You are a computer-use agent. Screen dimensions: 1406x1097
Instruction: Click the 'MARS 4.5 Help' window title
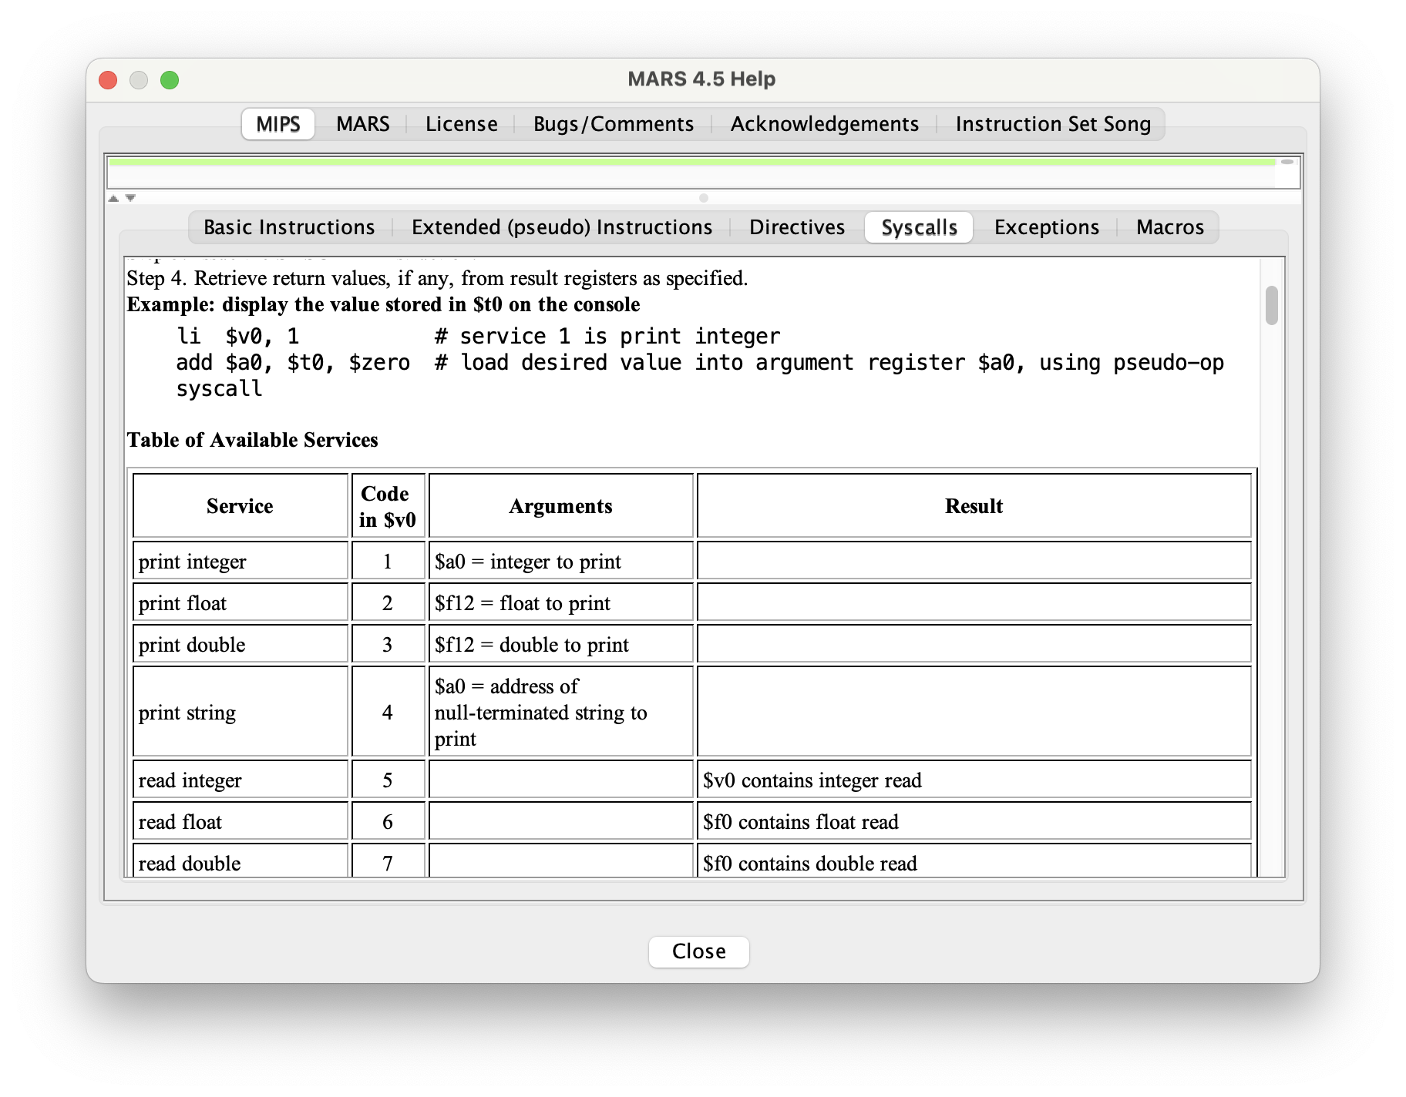[701, 79]
